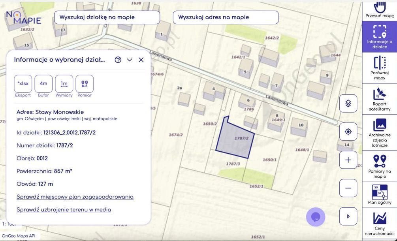Collapse the parcel info panel chevron
The image size is (397, 241).
[x=130, y=60]
